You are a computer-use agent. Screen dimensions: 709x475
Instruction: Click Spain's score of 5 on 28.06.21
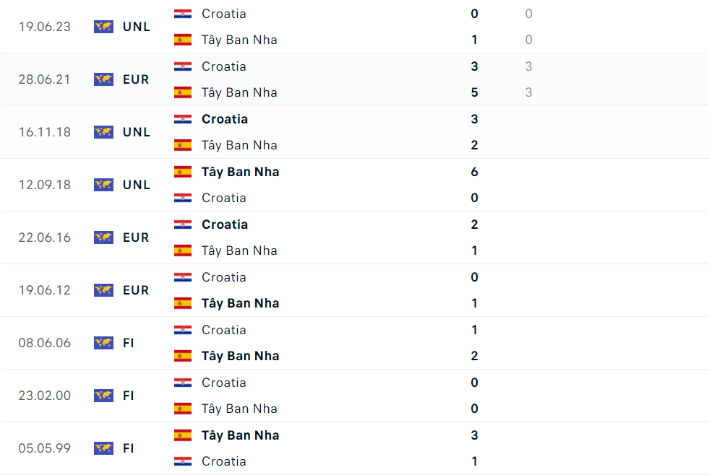(x=474, y=92)
